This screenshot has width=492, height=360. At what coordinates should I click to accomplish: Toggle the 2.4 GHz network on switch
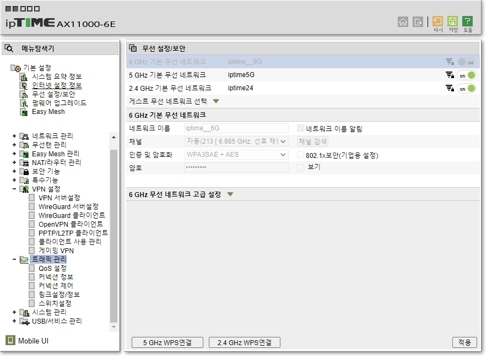click(x=467, y=89)
